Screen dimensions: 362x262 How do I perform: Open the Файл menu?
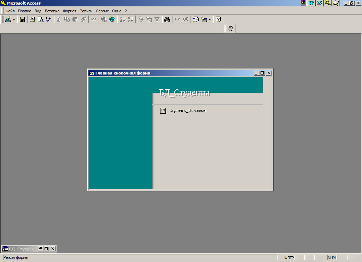click(x=10, y=11)
